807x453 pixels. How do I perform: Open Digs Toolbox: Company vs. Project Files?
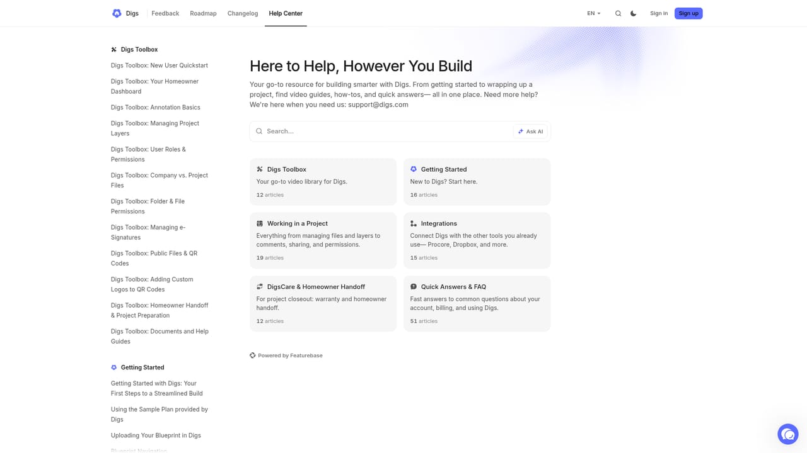tap(160, 180)
